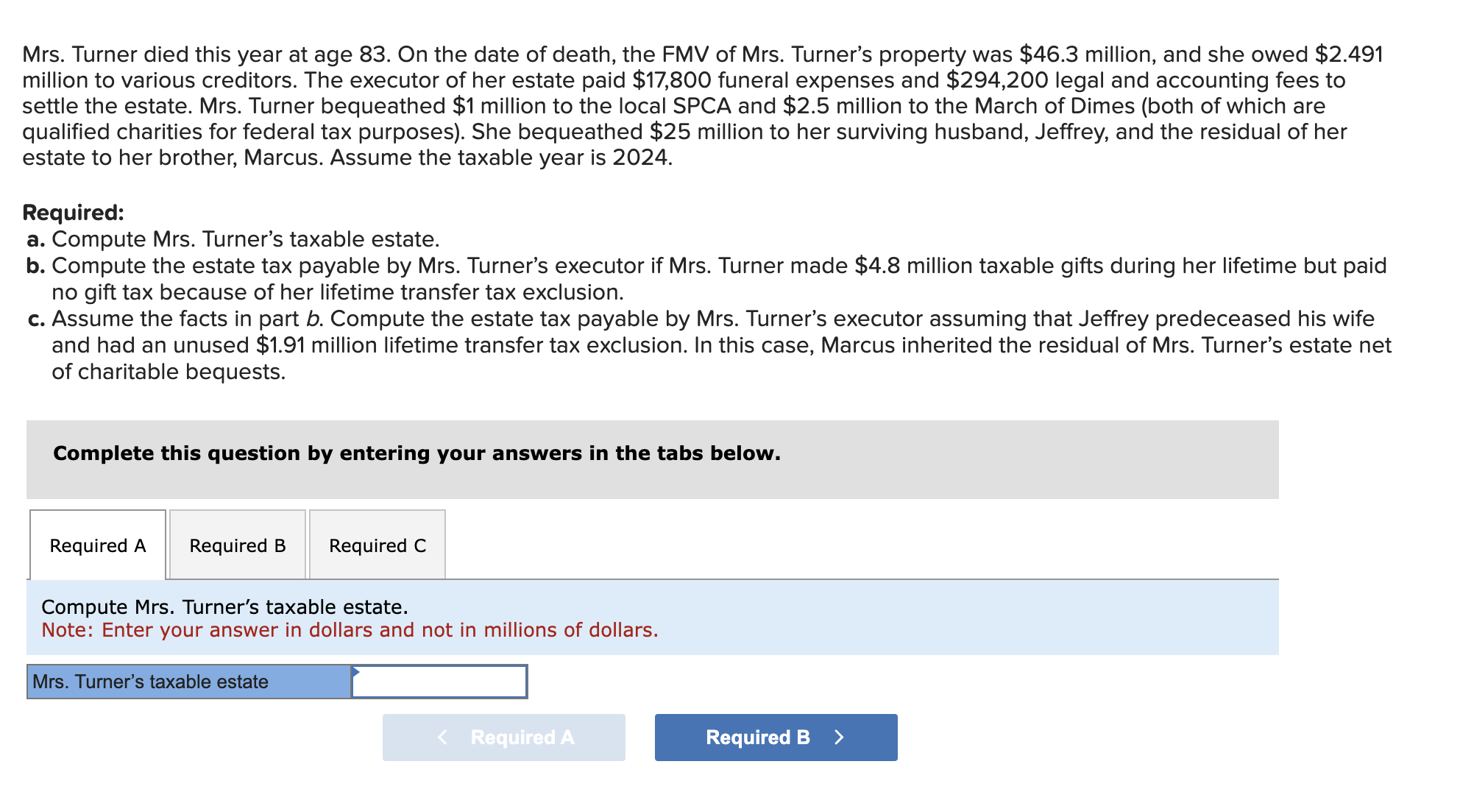
Task: Click the small triangle marker on the answer cell
Action: [356, 671]
